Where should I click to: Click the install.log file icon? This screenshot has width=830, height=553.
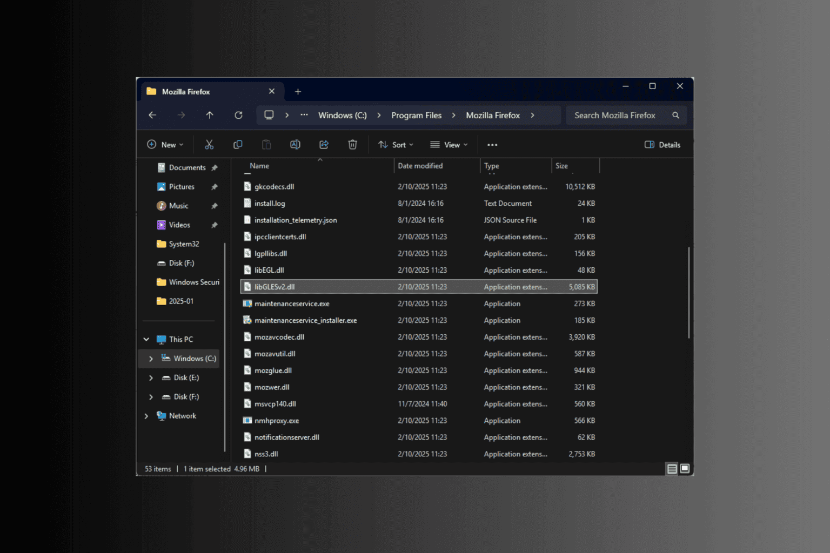247,203
